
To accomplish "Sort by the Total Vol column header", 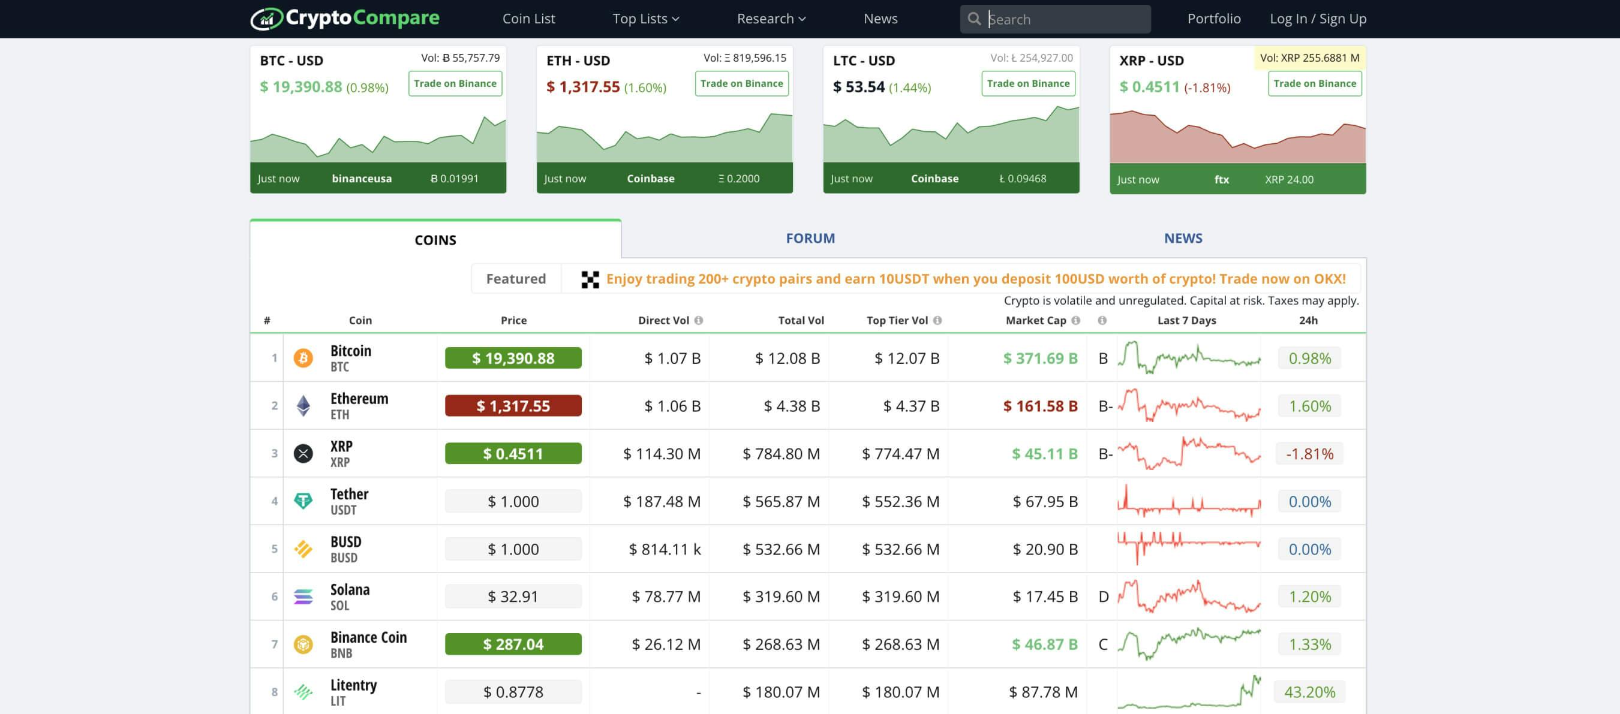I will click(x=801, y=320).
